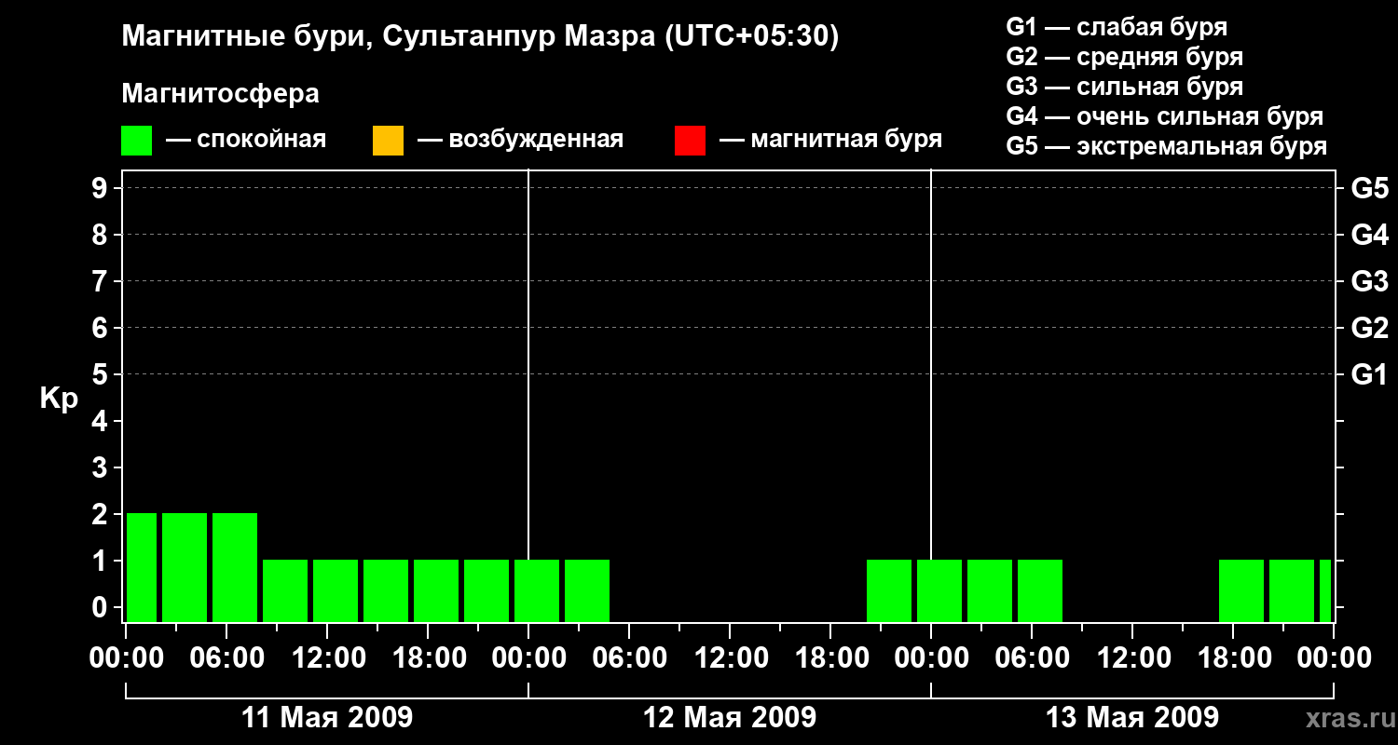Image resolution: width=1398 pixels, height=745 pixels.
Task: Click the '11 Мая 2009' date label
Action: coord(327,718)
